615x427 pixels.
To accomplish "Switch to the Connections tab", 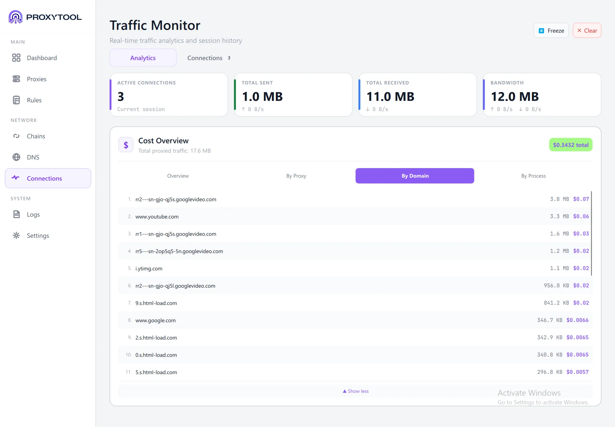I will 209,58.
